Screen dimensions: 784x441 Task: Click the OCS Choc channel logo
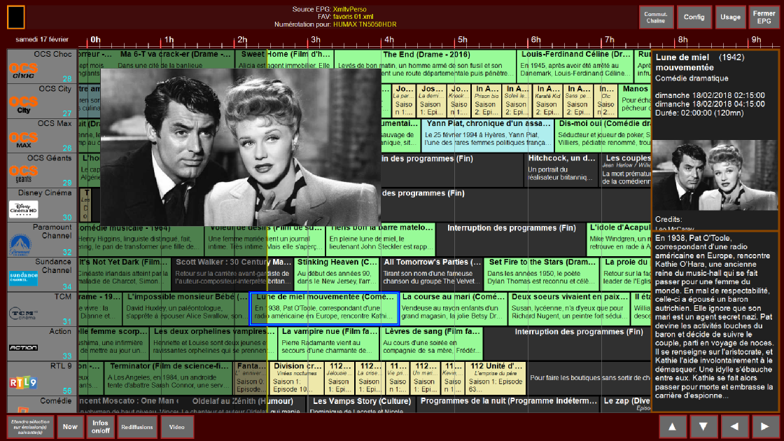(x=23, y=71)
